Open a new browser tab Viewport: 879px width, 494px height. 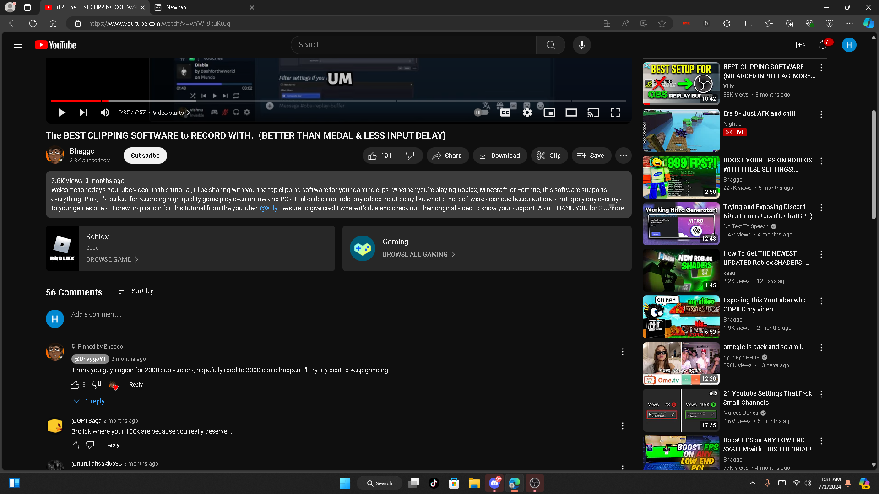[269, 7]
